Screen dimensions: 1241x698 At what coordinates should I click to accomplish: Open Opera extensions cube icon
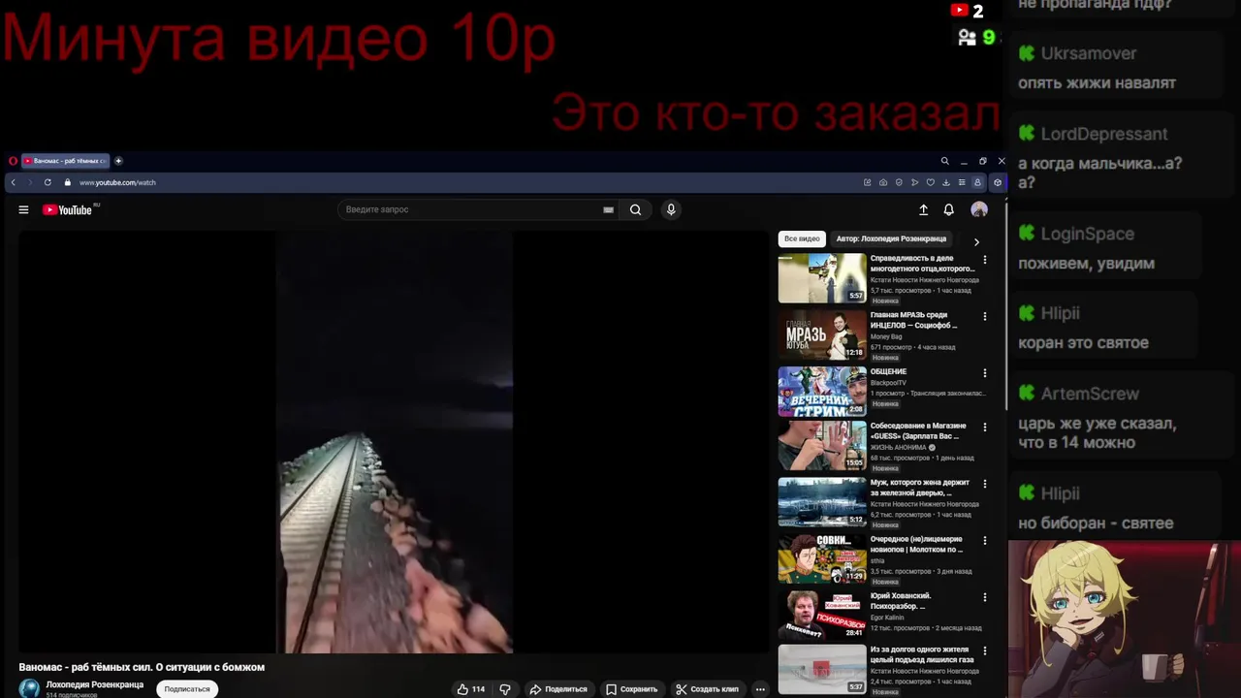[998, 182]
